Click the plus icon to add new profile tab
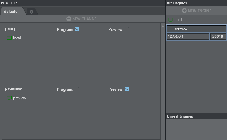This screenshot has height=140, width=227. point(31,12)
